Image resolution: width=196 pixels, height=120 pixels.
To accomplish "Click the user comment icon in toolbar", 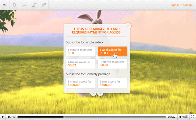I will (x=34, y=5).
